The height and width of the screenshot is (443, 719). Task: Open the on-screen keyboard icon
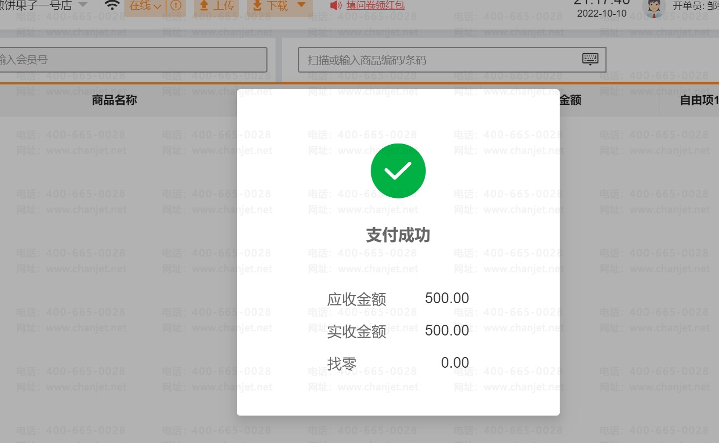coord(590,59)
